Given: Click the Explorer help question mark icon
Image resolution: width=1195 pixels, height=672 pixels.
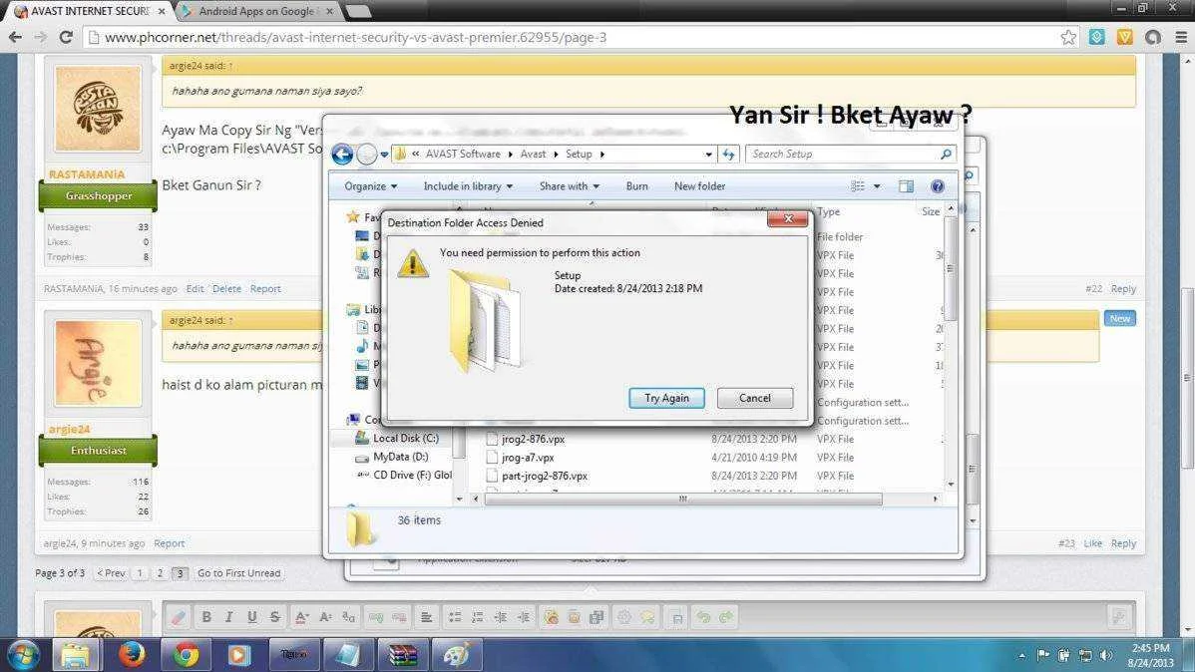Looking at the screenshot, I should click(x=938, y=185).
